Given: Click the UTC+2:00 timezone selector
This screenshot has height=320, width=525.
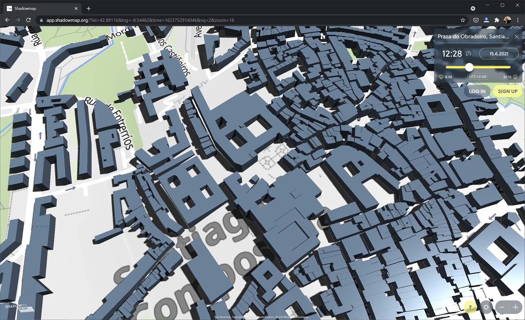Looking at the screenshot, I should point(477,77).
